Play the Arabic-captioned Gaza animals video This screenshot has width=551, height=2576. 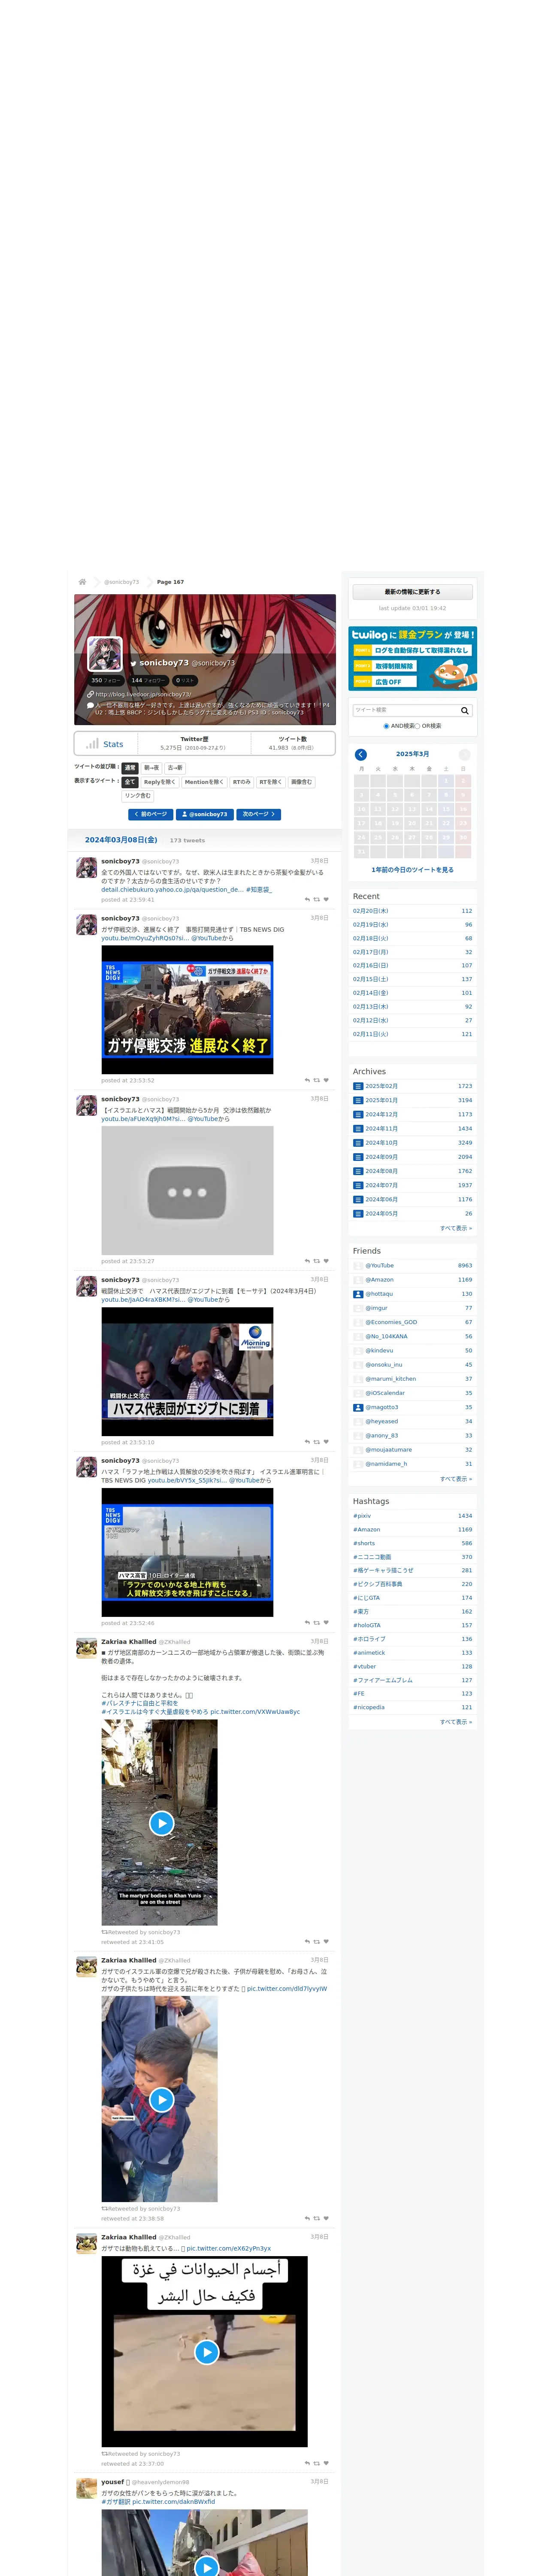click(206, 2351)
